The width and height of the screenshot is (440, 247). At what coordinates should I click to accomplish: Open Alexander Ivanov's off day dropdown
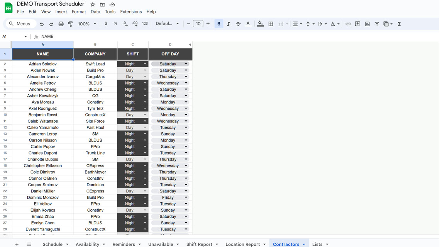186,77
